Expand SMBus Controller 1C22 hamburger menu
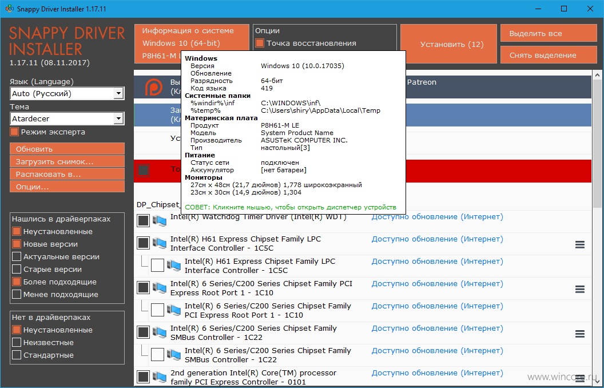This screenshot has height=388, width=604. [580, 334]
